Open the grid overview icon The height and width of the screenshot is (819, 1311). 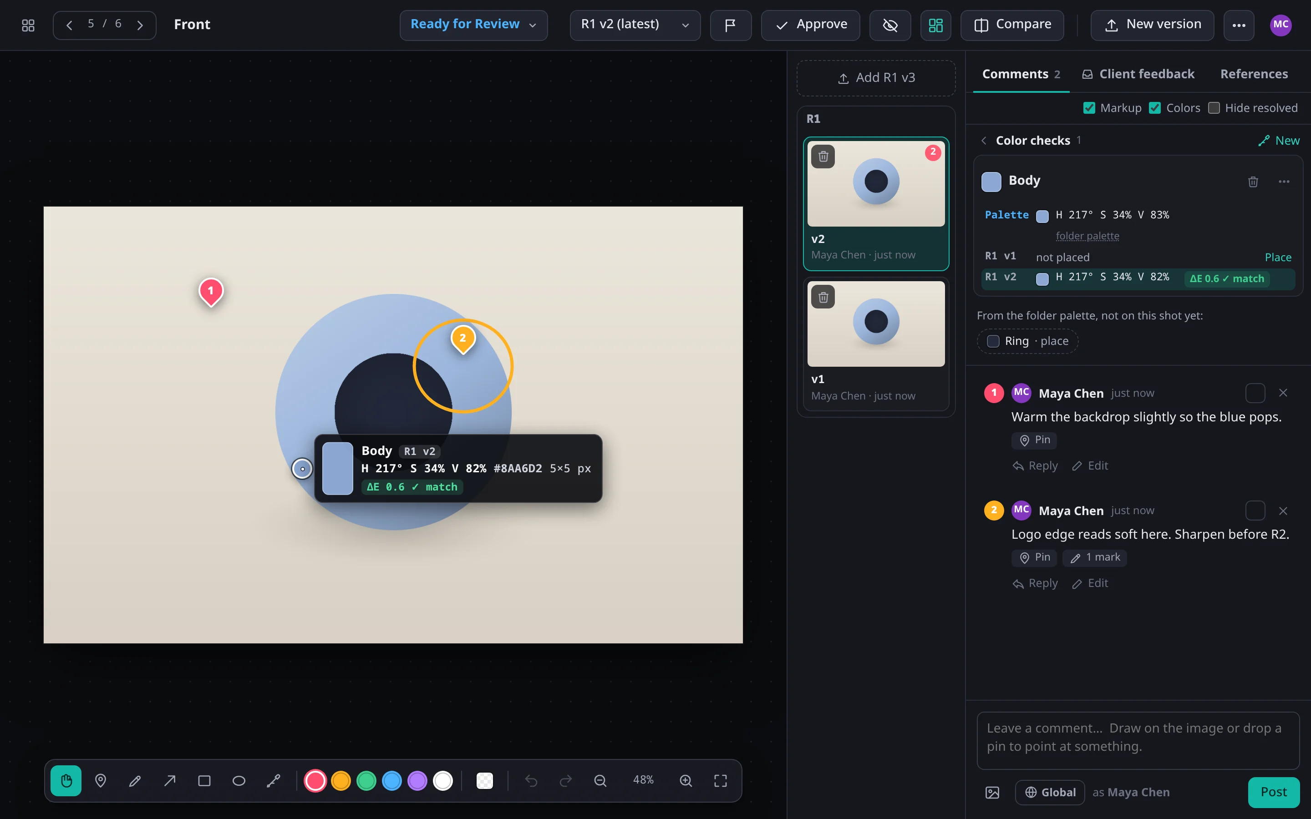(x=28, y=25)
